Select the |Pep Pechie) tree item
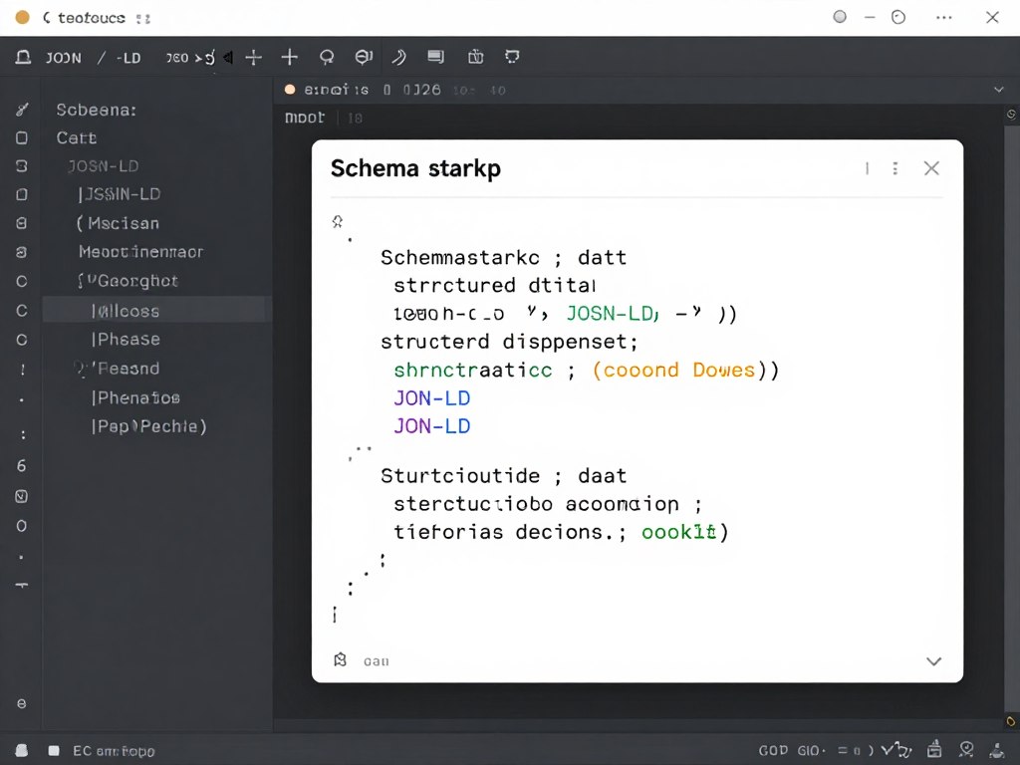The image size is (1020, 765). click(148, 426)
